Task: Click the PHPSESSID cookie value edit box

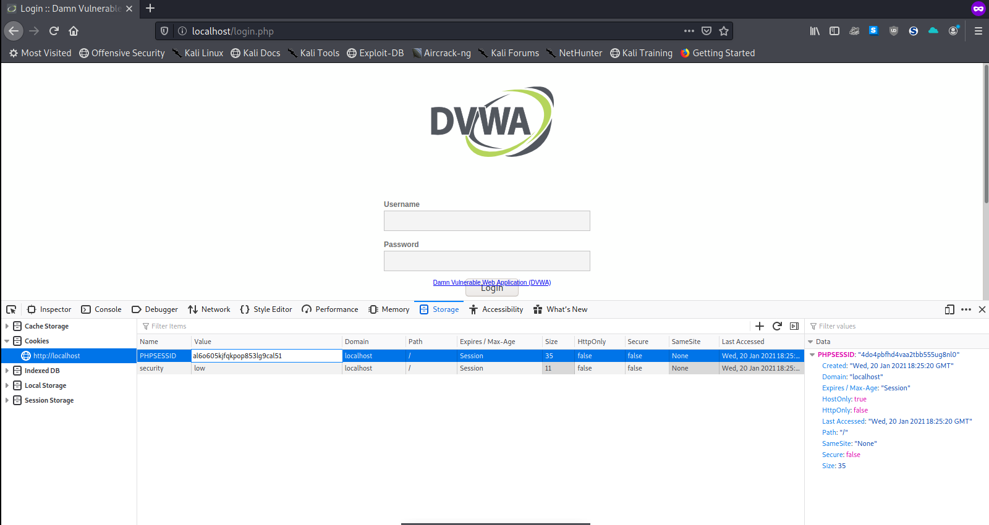Action: pyautogui.click(x=266, y=356)
